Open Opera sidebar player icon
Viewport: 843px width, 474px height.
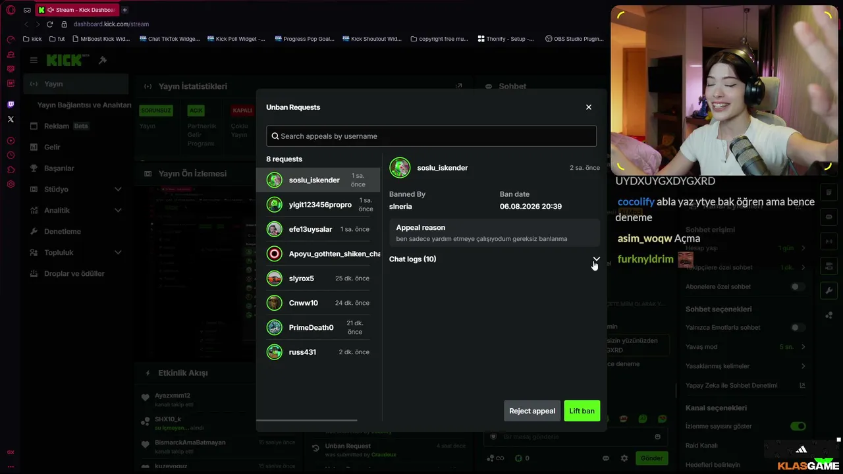(x=11, y=141)
